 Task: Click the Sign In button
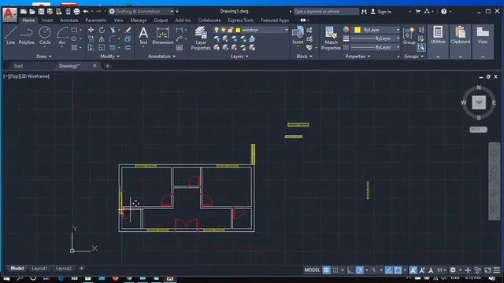381,12
